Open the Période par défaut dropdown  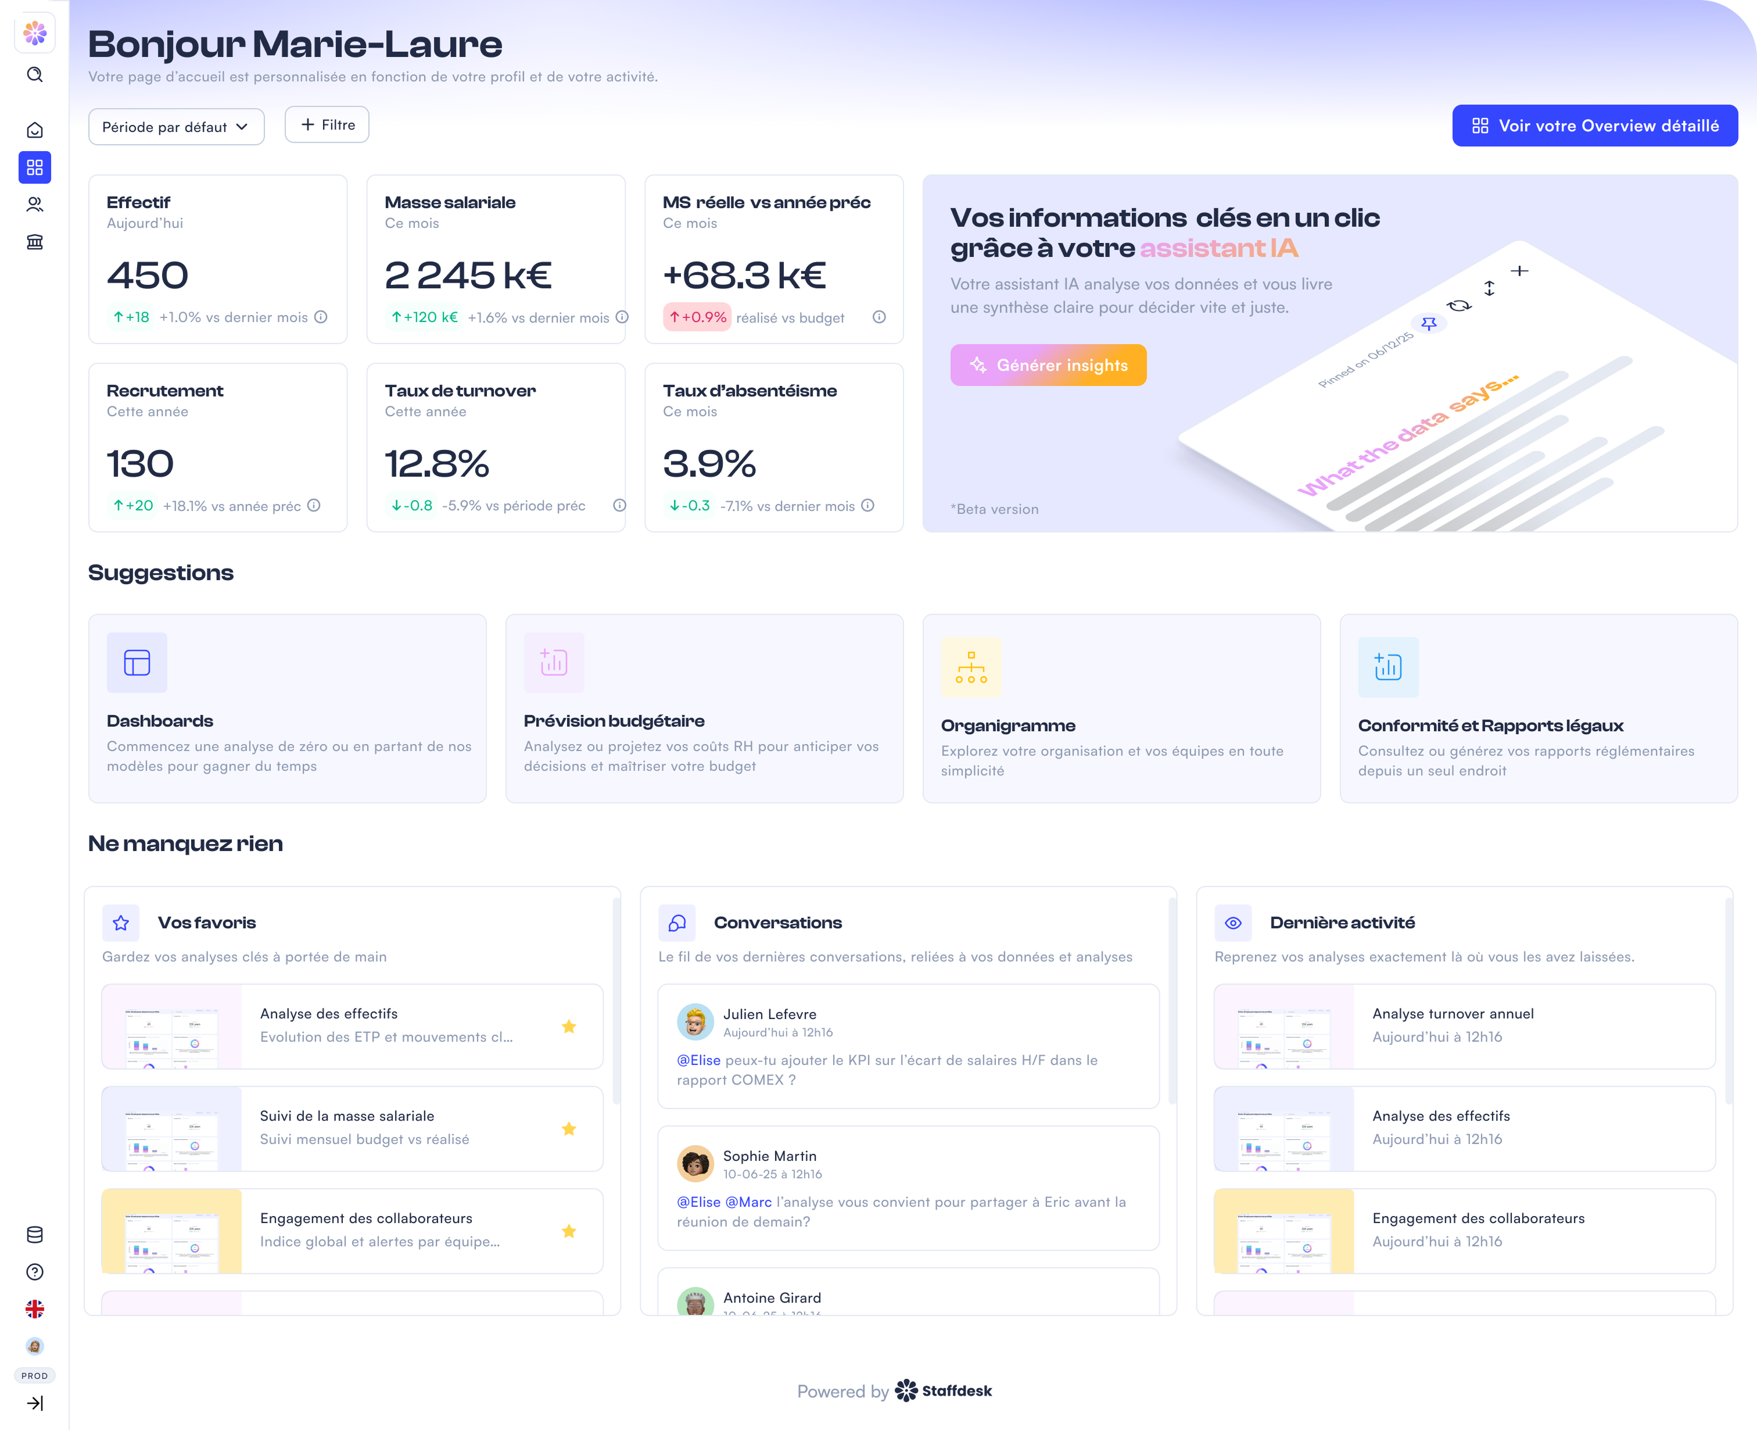pos(176,127)
